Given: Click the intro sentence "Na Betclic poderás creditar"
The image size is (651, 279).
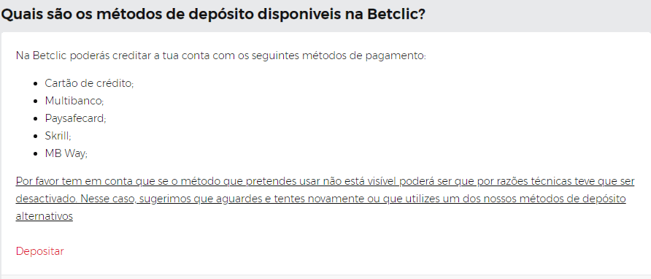Looking at the screenshot, I should (221, 56).
